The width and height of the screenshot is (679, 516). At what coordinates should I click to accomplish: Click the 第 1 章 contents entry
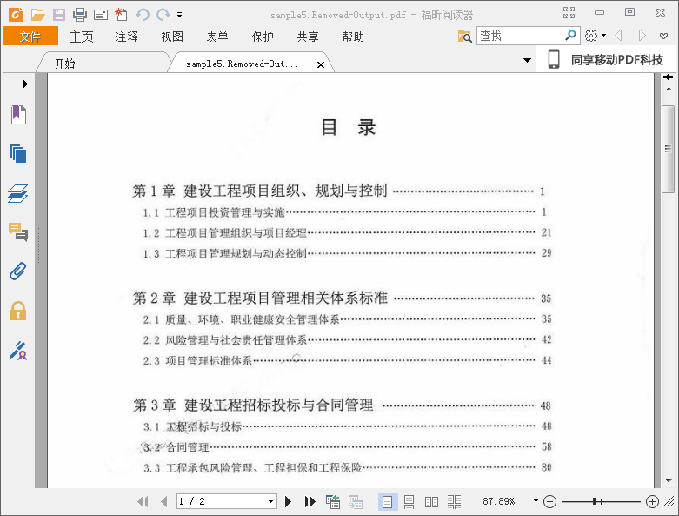(339, 191)
